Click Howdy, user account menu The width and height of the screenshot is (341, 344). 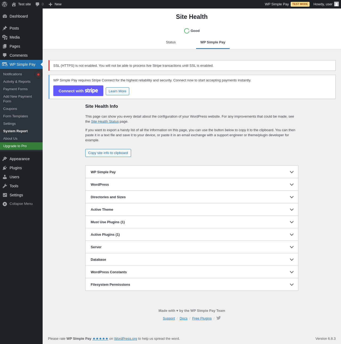coord(326,4)
